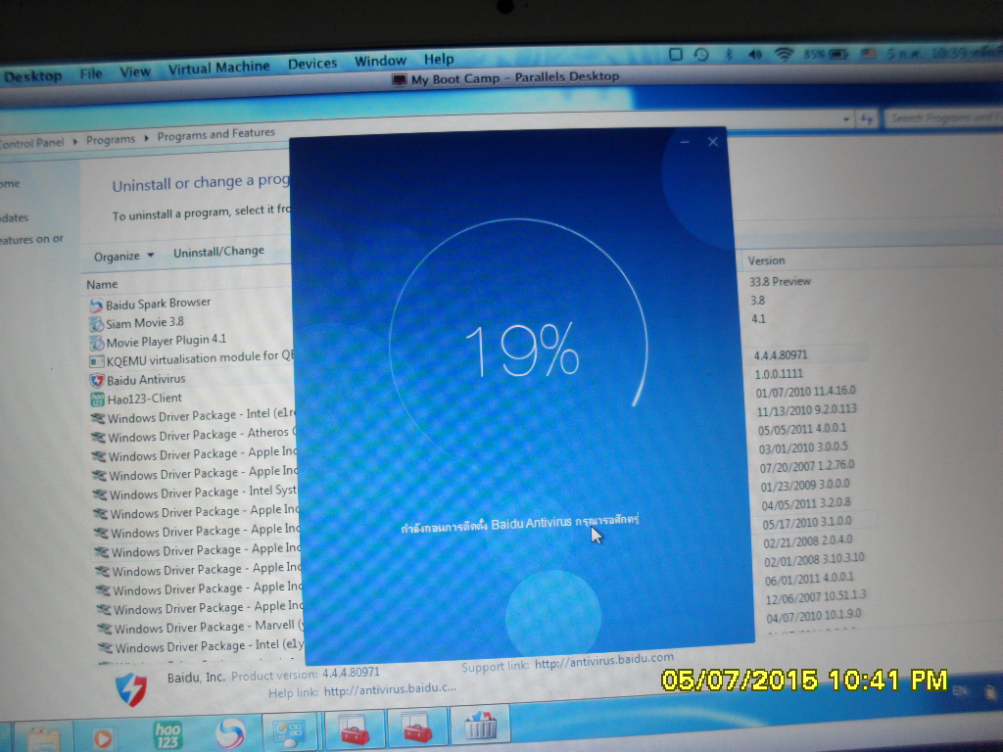Image resolution: width=1003 pixels, height=752 pixels.
Task: Launch Baidu Spark Browser from taskbar
Action: [231, 734]
